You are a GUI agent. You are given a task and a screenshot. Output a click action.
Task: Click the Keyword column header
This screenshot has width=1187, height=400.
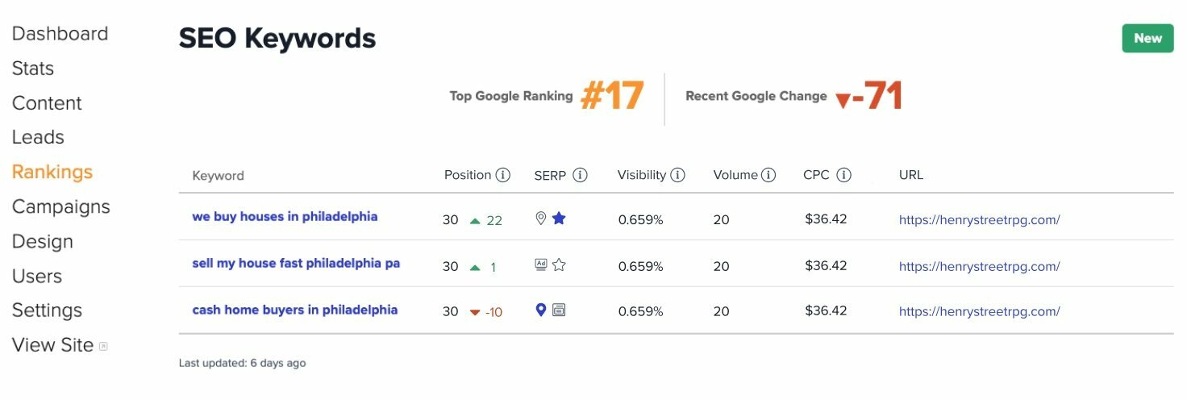218,175
